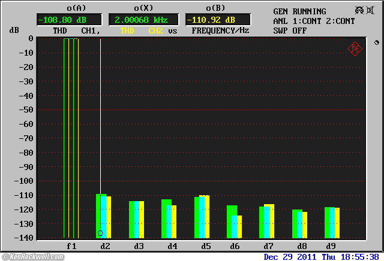Click the yellow d7 harmonic bar
384x261 pixels.
[x=272, y=221]
